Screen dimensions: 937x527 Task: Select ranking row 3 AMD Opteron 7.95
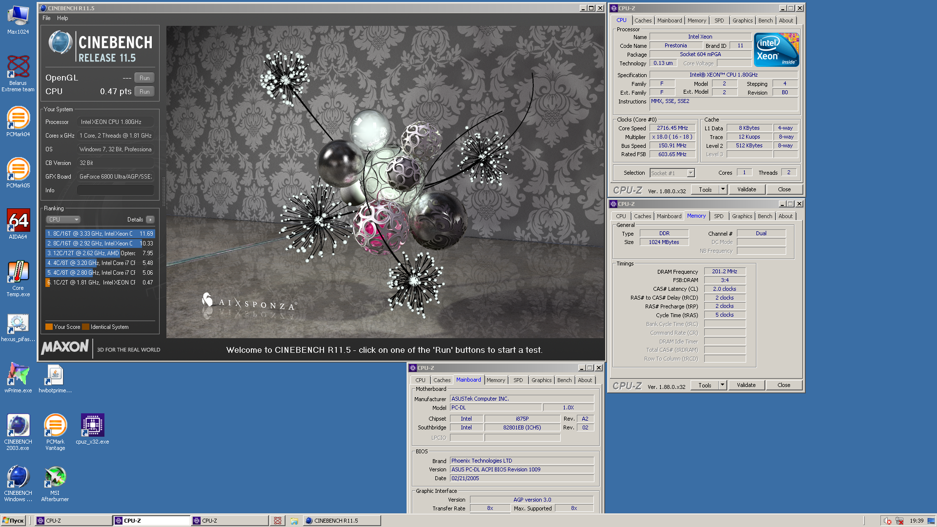(x=100, y=253)
